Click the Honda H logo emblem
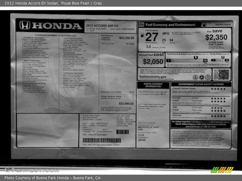This screenshot has height=181, width=242. [x=25, y=25]
